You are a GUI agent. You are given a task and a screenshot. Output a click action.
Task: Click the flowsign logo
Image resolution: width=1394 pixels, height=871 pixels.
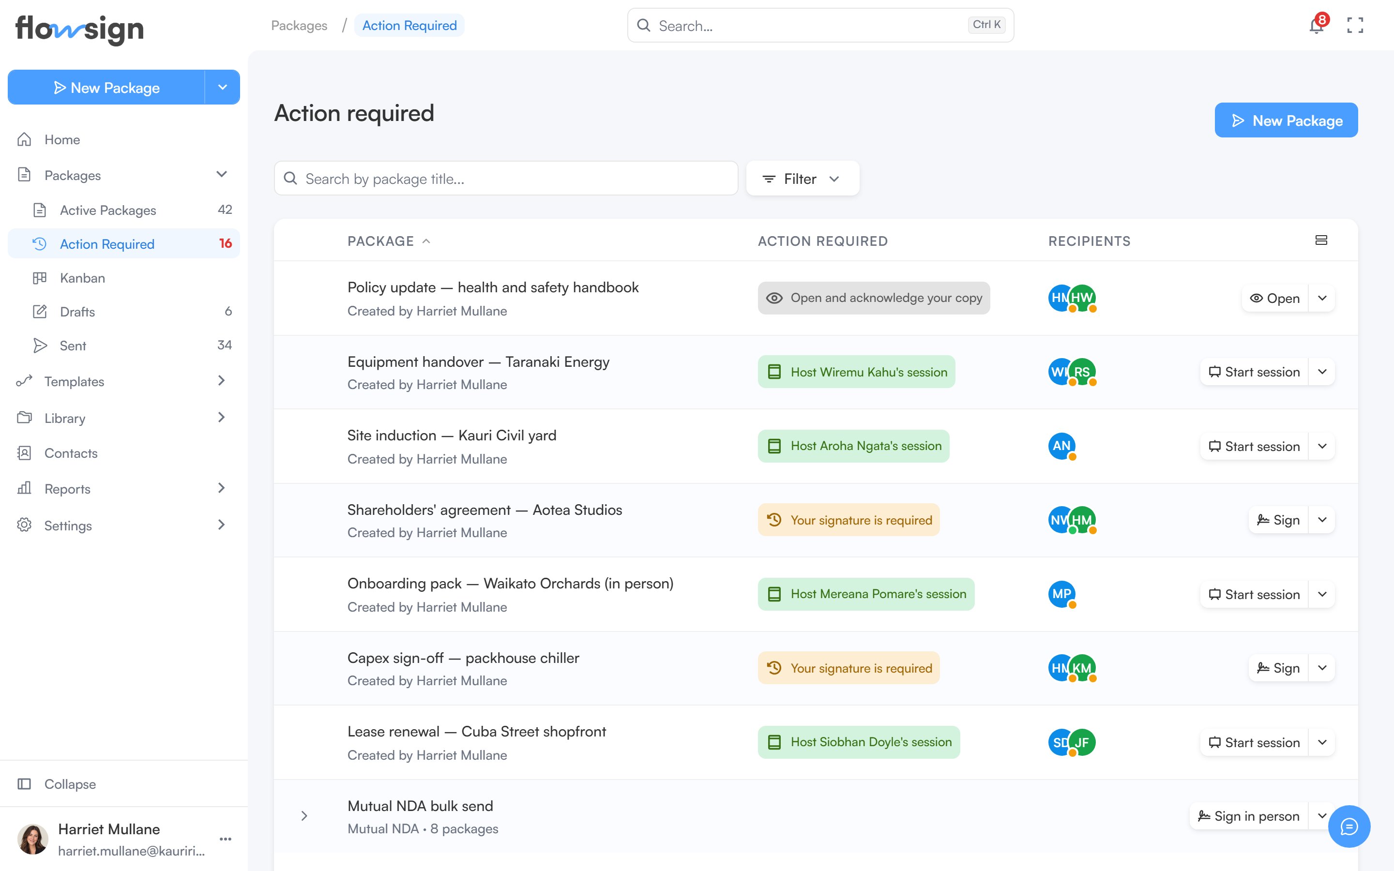pyautogui.click(x=79, y=29)
